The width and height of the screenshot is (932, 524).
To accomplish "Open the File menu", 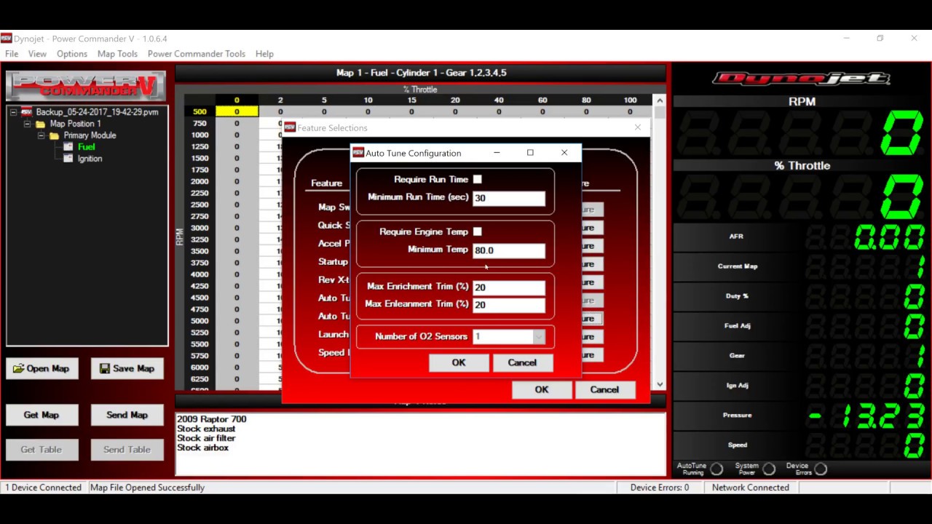I will coord(12,54).
